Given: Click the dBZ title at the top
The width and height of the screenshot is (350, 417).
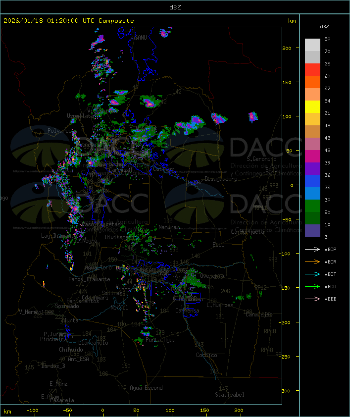Looking at the screenshot, I should coord(175,7).
